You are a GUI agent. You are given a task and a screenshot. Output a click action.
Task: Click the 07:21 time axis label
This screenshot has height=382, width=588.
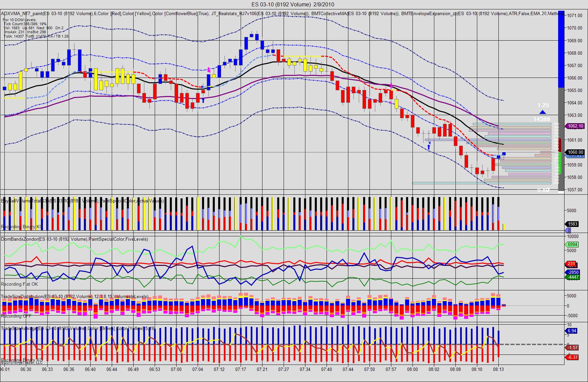(262, 369)
